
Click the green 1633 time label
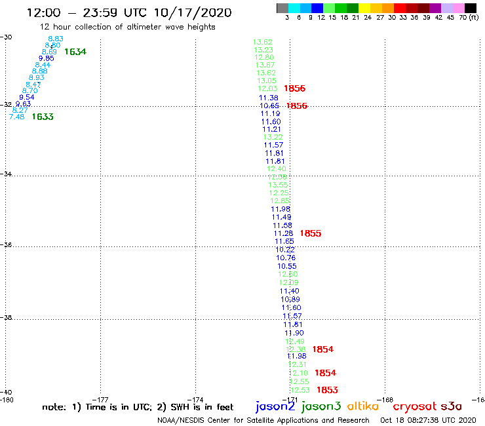click(43, 117)
